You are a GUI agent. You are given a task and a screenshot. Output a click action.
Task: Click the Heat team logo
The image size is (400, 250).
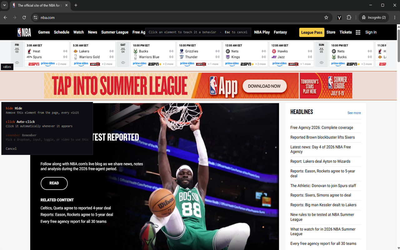(29, 51)
